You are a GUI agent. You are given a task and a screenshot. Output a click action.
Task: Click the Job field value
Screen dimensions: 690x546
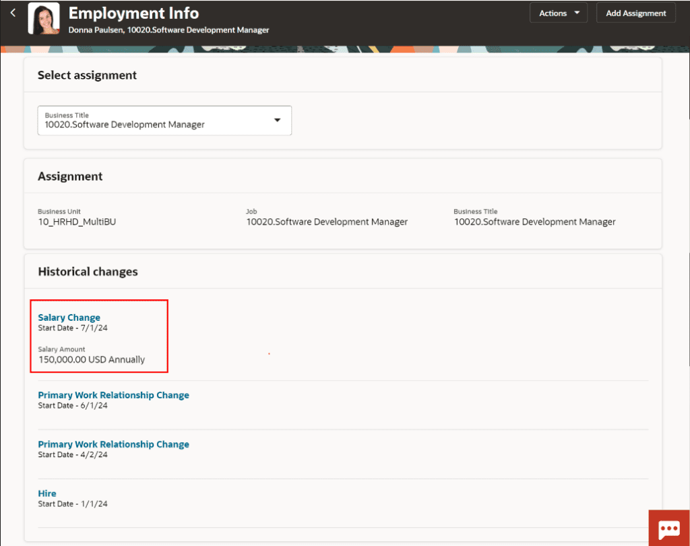click(327, 222)
